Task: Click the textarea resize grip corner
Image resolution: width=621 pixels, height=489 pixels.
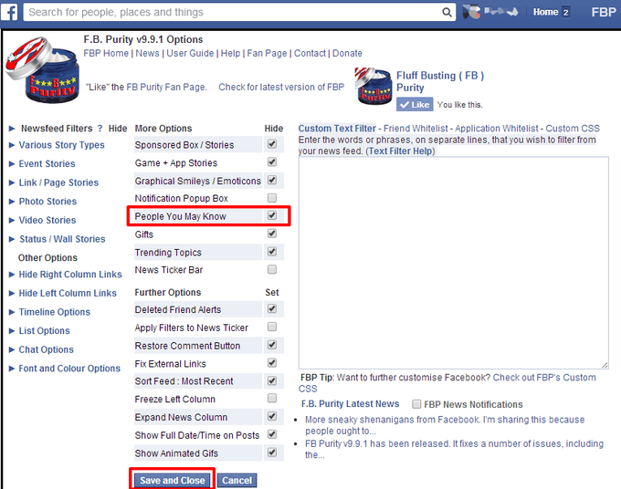Action: [x=605, y=365]
